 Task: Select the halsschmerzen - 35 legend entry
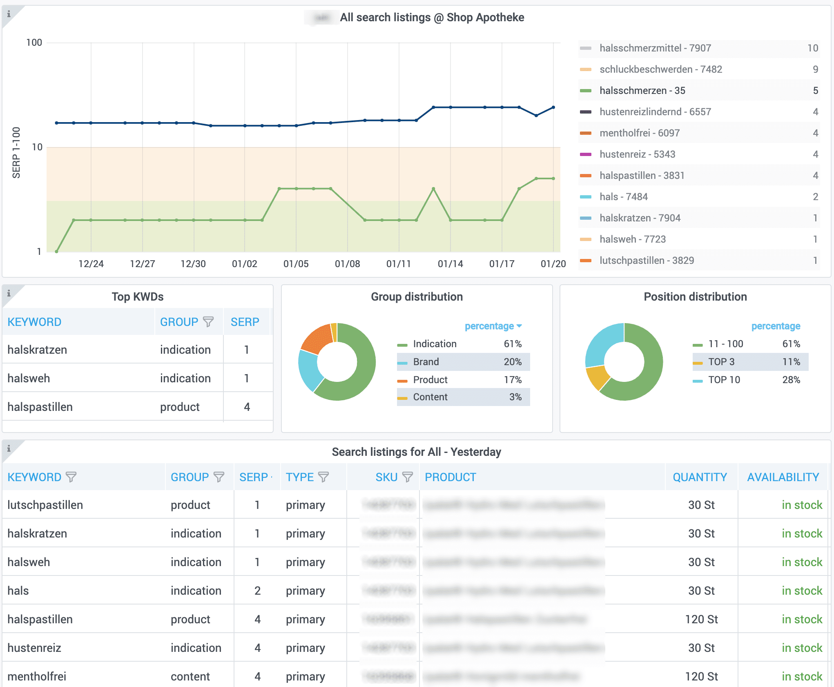642,90
